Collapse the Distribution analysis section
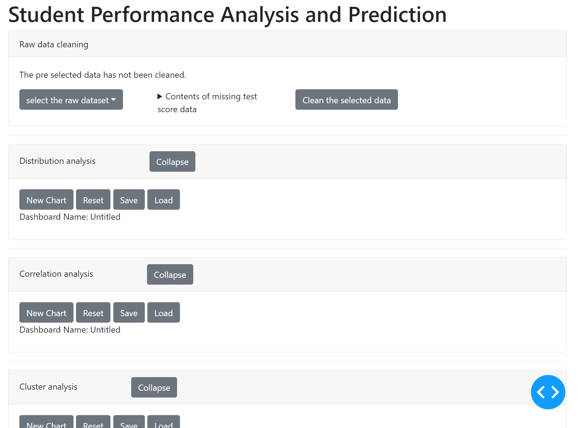This screenshot has height=428, width=584. click(172, 162)
